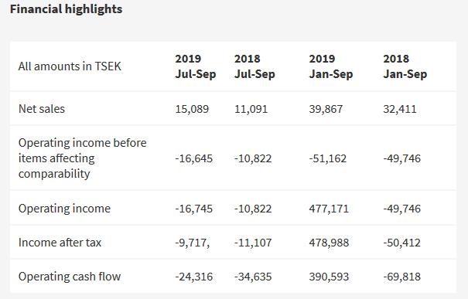Click Operating cash flow value 390,593

click(329, 277)
